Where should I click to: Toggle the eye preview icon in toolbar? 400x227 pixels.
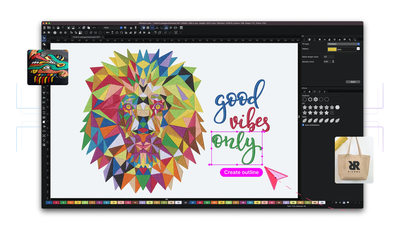[166, 28]
